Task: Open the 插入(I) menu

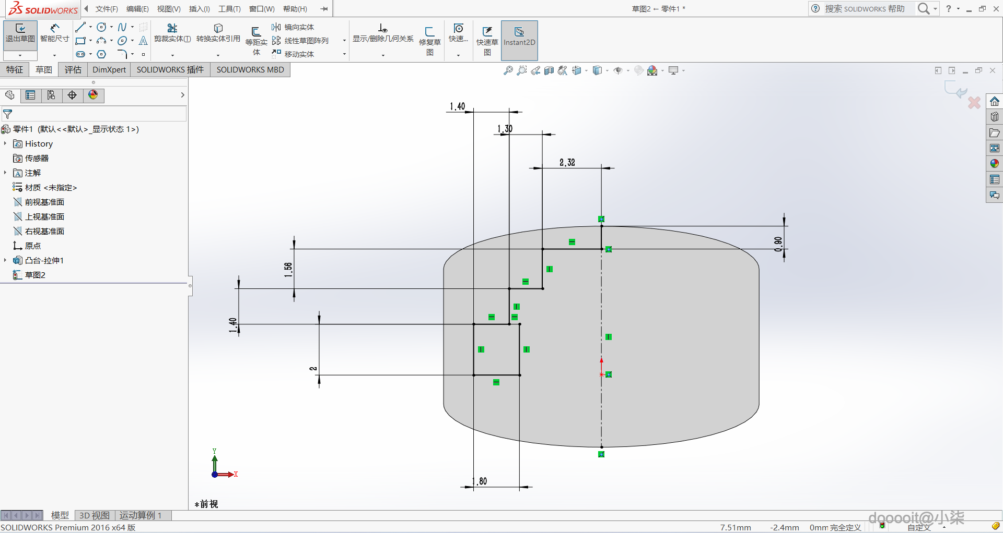Action: pyautogui.click(x=199, y=9)
